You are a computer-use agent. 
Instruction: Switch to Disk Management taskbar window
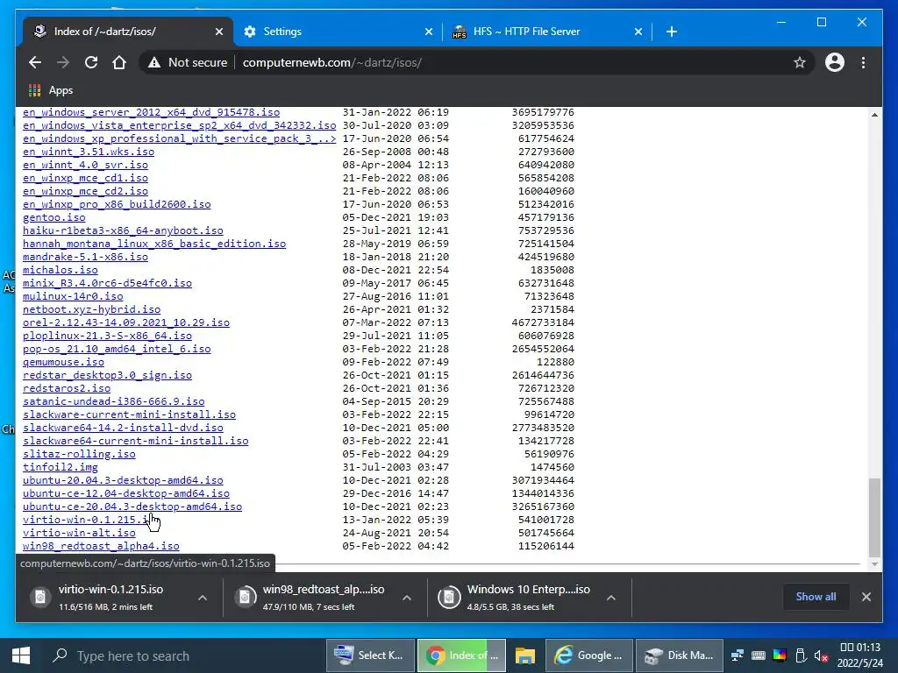coord(680,655)
